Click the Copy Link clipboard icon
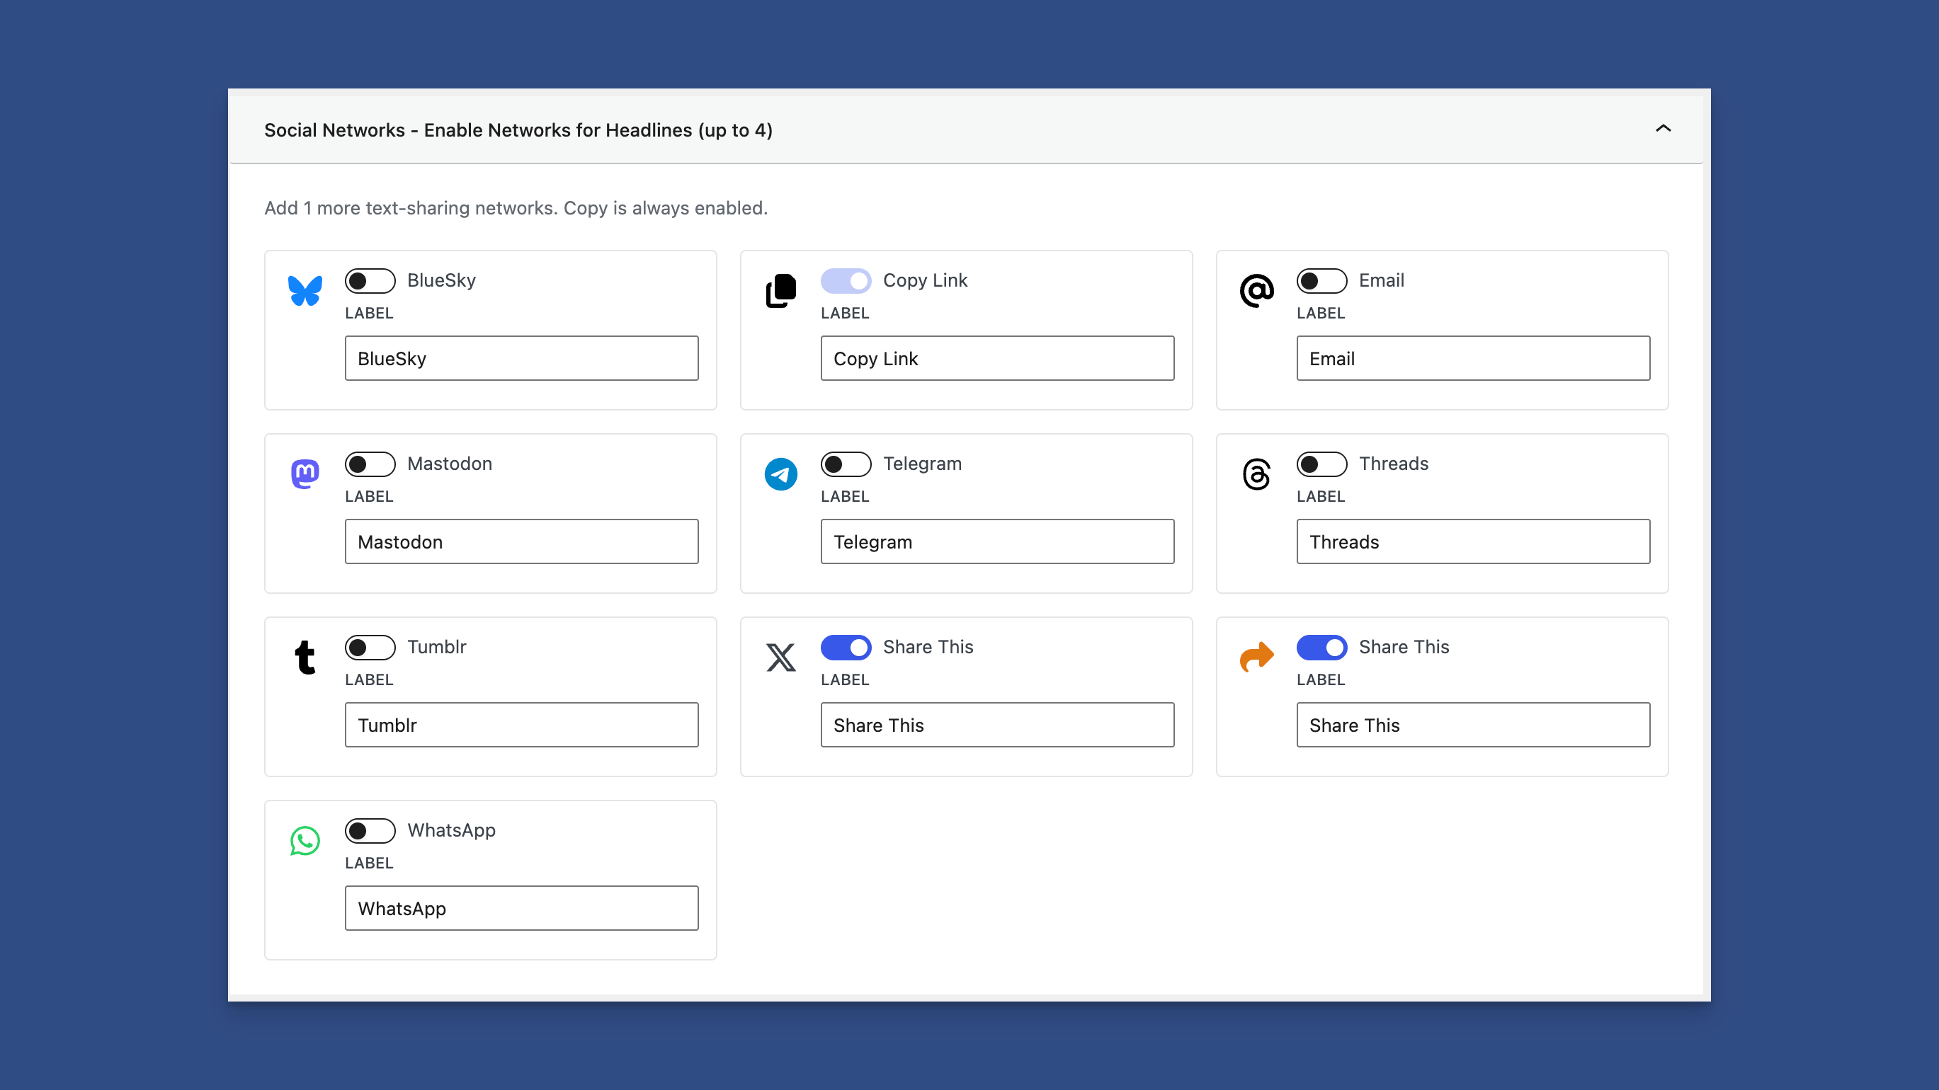 pyautogui.click(x=780, y=290)
